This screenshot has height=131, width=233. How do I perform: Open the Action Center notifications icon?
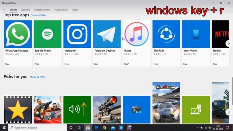coord(227,128)
